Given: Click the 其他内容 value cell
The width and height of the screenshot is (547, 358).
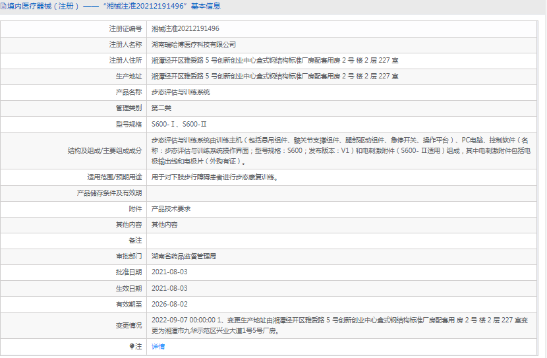Looking at the screenshot, I should point(165,224).
